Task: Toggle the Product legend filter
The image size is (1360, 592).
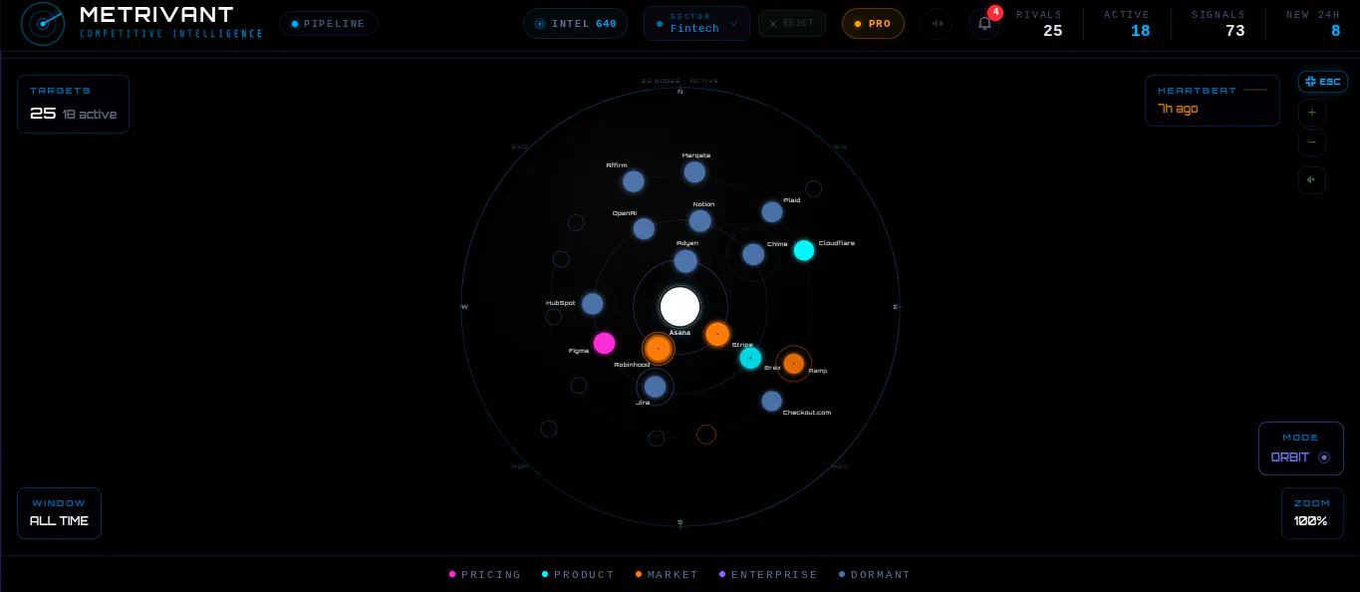Action: (x=578, y=575)
